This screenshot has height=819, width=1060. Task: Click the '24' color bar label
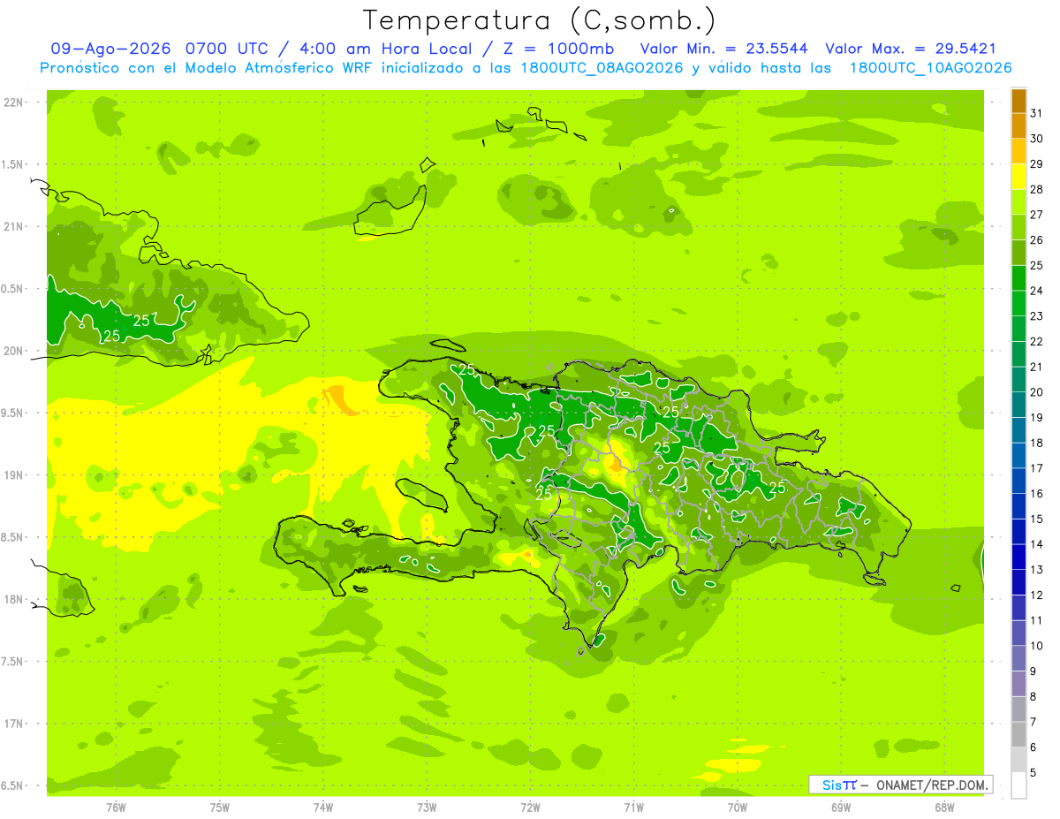1036,291
